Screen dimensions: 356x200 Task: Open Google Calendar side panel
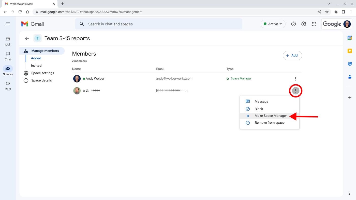(350, 38)
